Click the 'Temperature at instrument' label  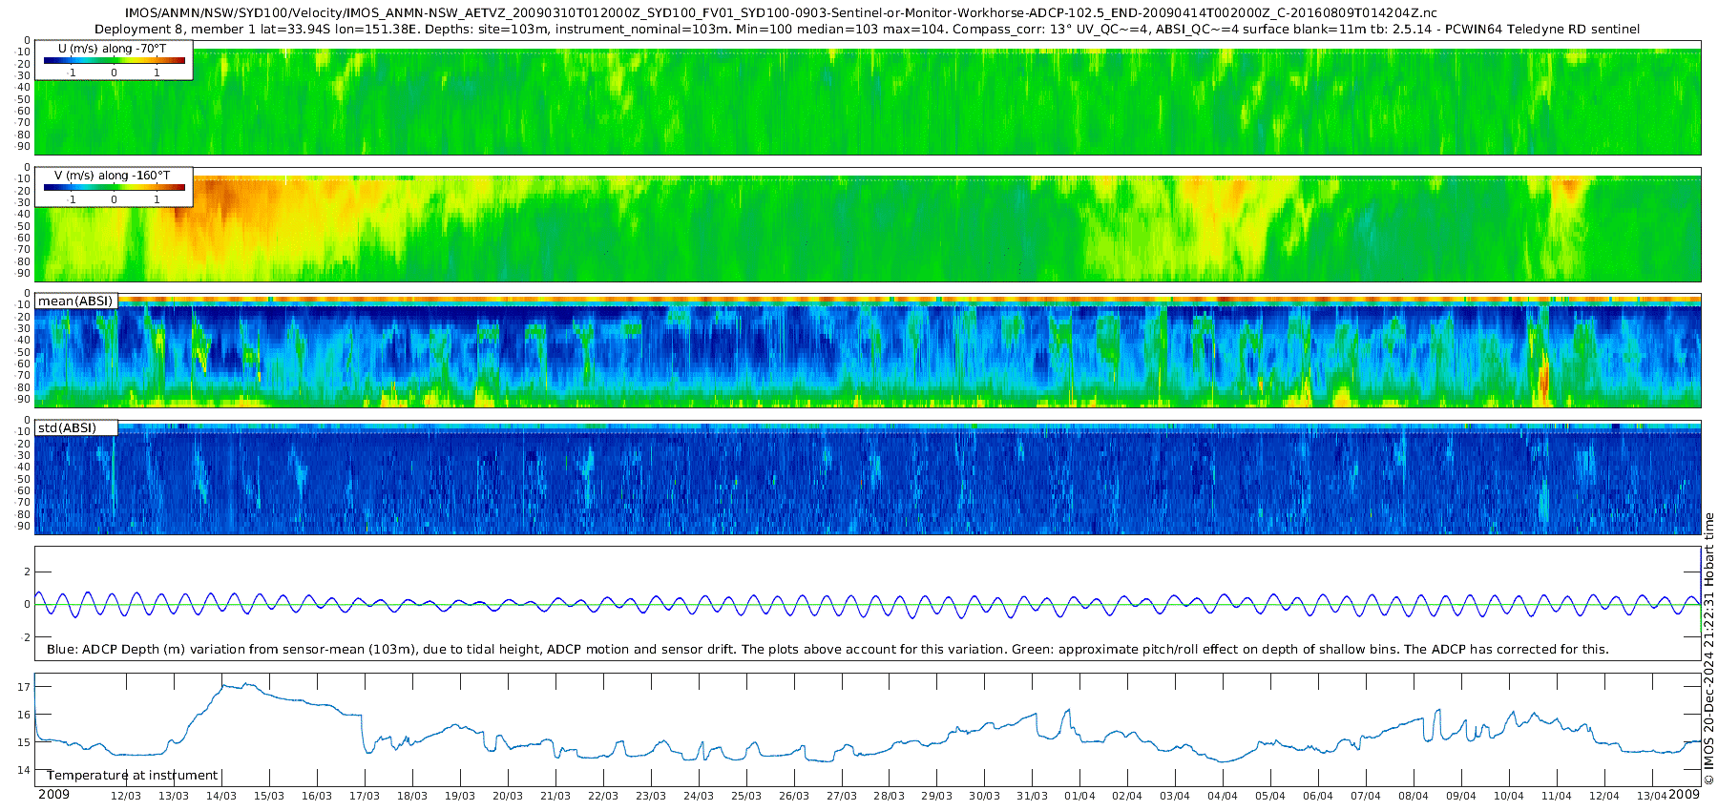[x=132, y=775]
